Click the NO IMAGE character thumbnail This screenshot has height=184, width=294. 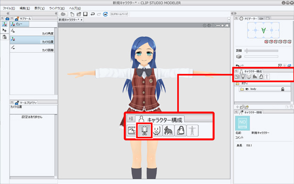tap(243, 123)
